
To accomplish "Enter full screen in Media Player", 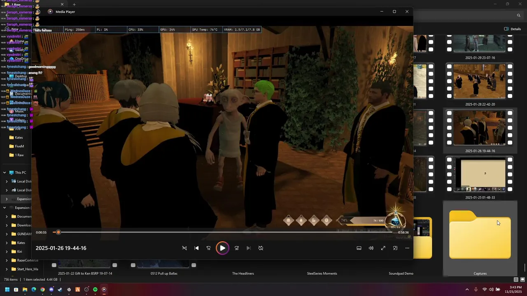I will point(383,248).
